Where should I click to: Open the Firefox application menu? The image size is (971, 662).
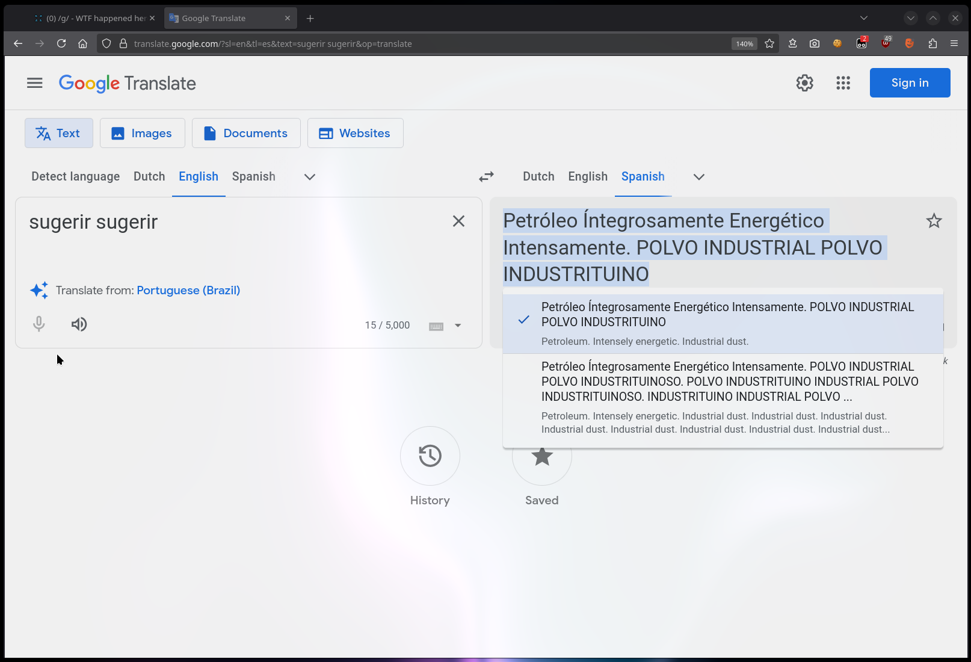point(954,43)
